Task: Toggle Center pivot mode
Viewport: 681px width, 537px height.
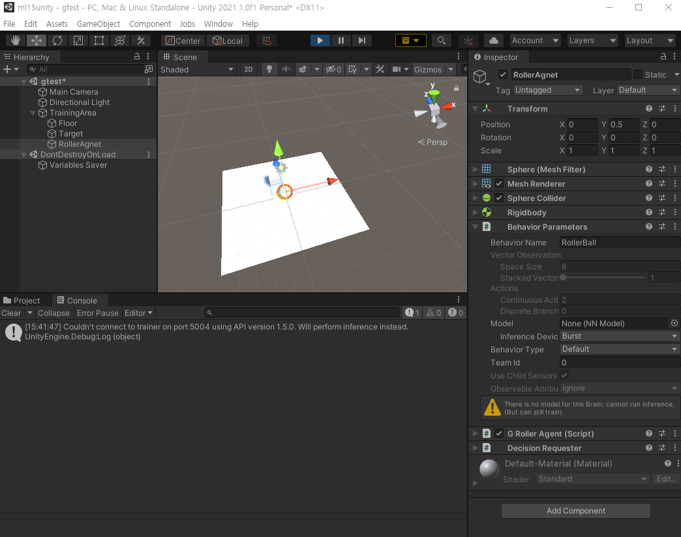Action: pos(183,40)
